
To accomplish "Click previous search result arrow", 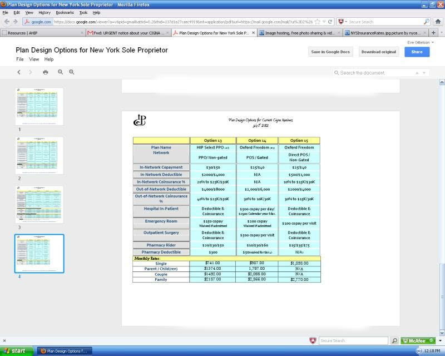I will click(x=417, y=73).
